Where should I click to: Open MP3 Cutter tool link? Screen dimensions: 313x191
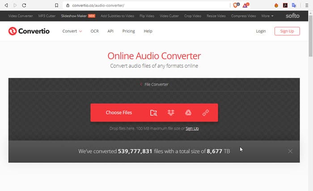pos(47,16)
